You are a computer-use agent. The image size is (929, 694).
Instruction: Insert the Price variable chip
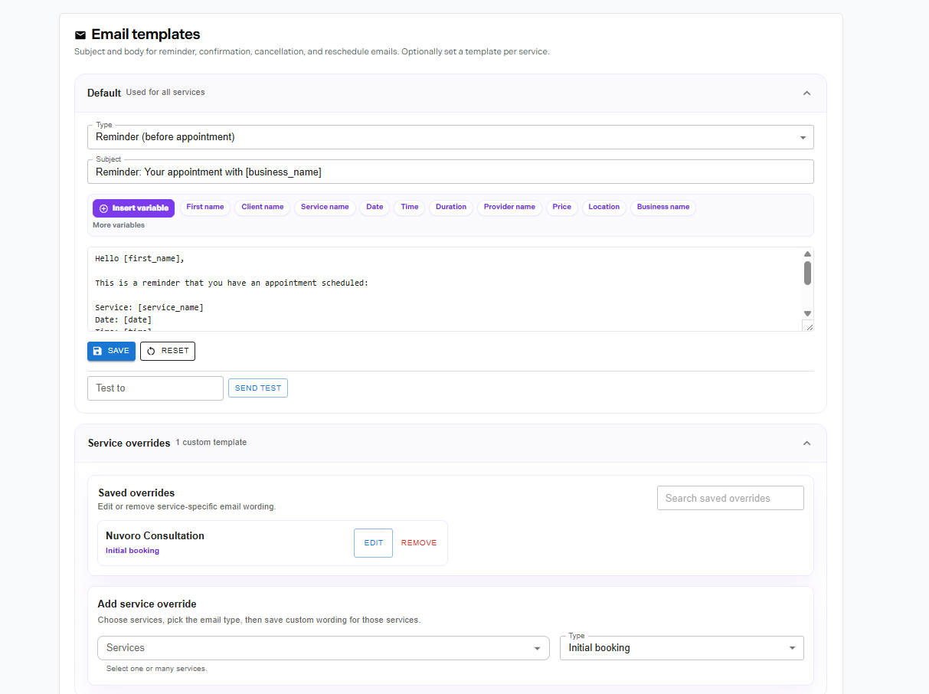click(562, 208)
